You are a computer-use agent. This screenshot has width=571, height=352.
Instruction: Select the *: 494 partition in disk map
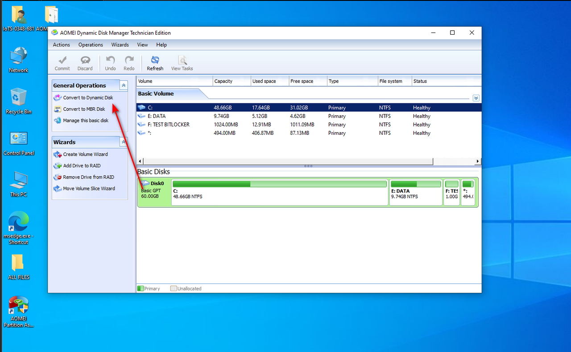[x=468, y=193]
